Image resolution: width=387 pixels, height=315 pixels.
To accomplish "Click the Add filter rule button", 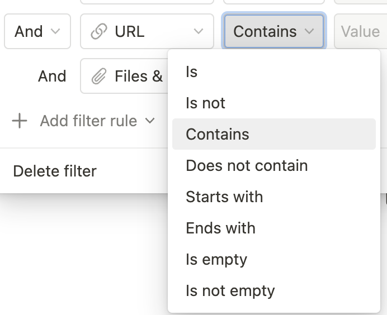I will coord(88,121).
